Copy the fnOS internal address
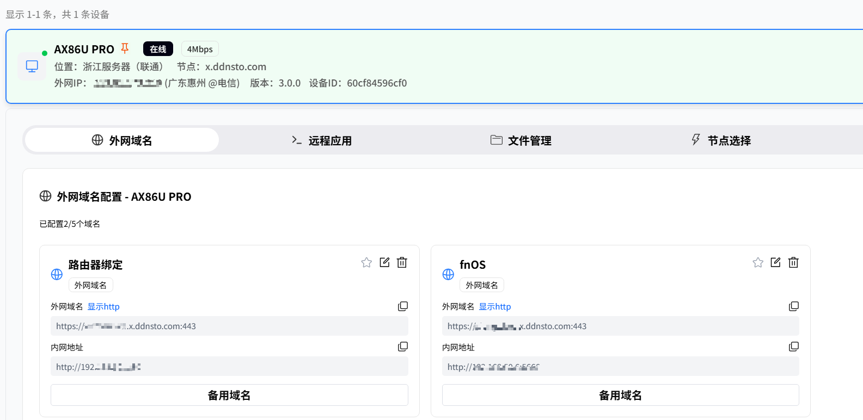Screen dimensions: 863x420 coord(794,347)
